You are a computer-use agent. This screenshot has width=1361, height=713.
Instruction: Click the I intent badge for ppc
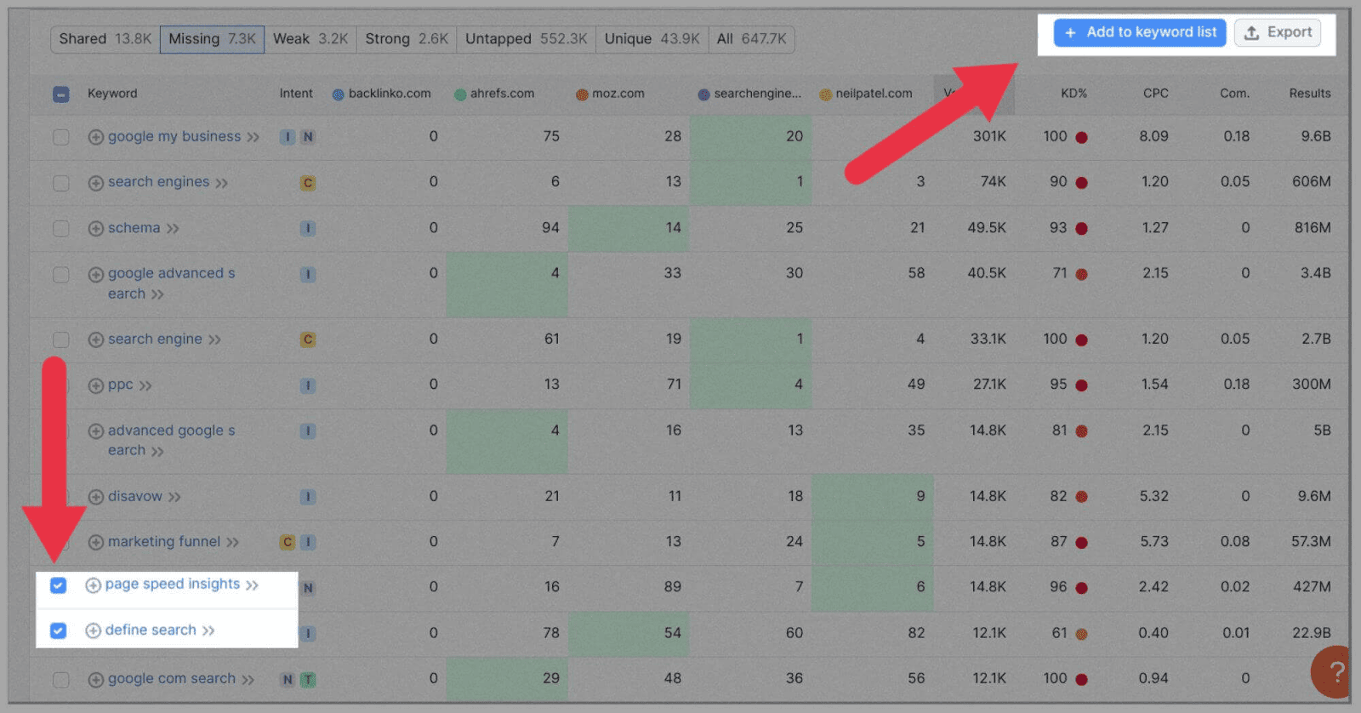(308, 386)
